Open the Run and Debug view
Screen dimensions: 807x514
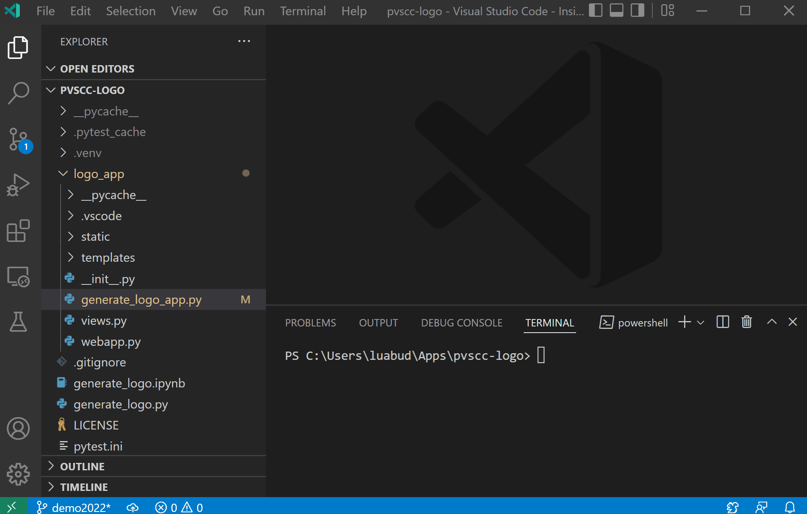point(18,185)
